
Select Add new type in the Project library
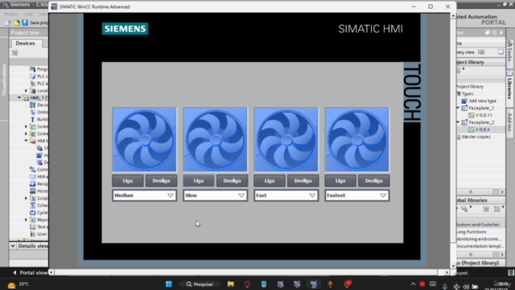point(482,101)
